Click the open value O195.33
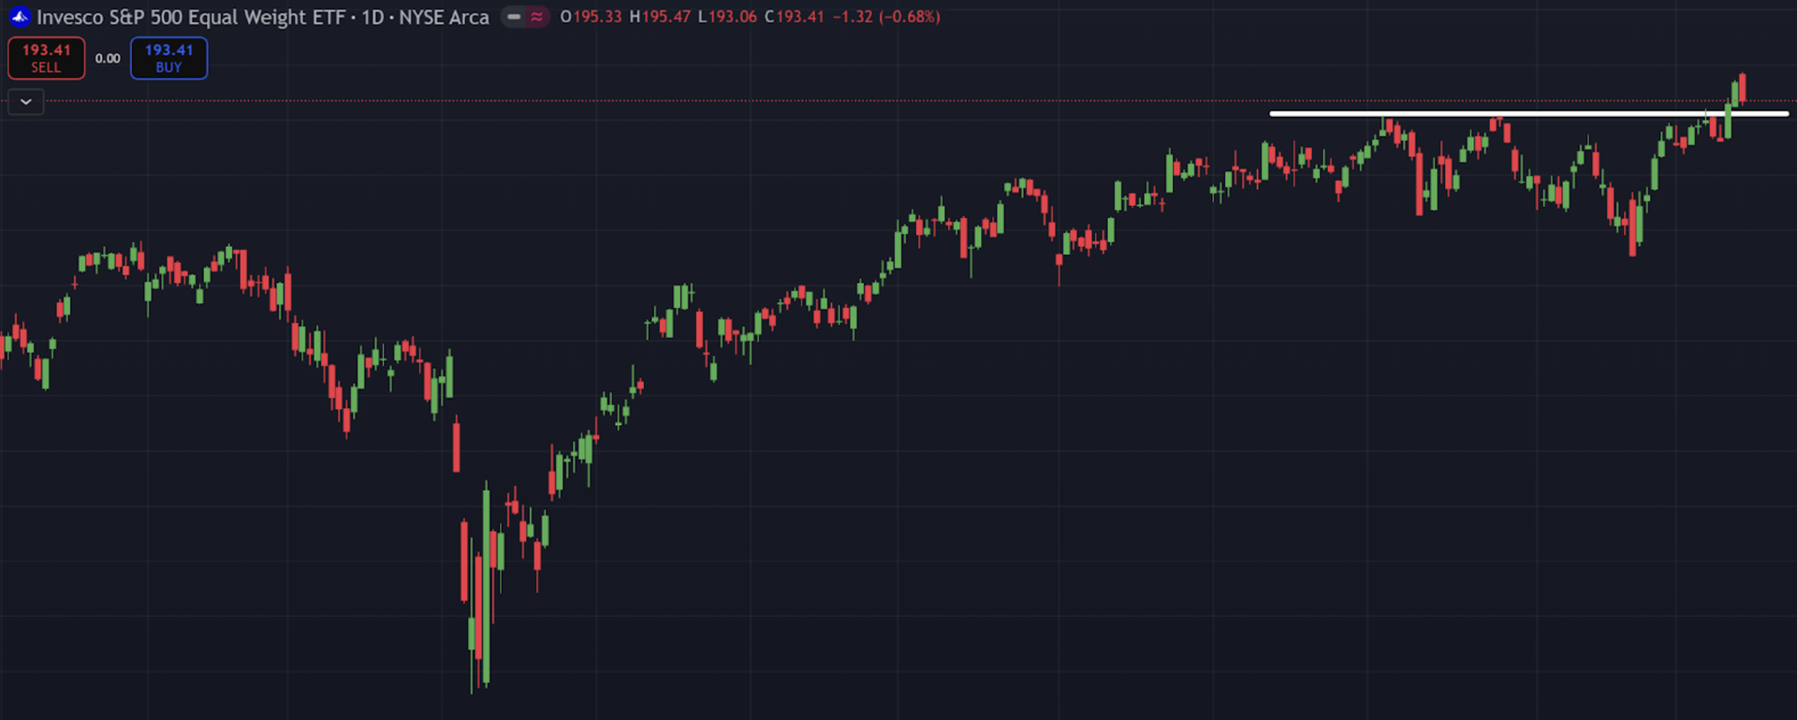The height and width of the screenshot is (720, 1797). pyautogui.click(x=591, y=17)
